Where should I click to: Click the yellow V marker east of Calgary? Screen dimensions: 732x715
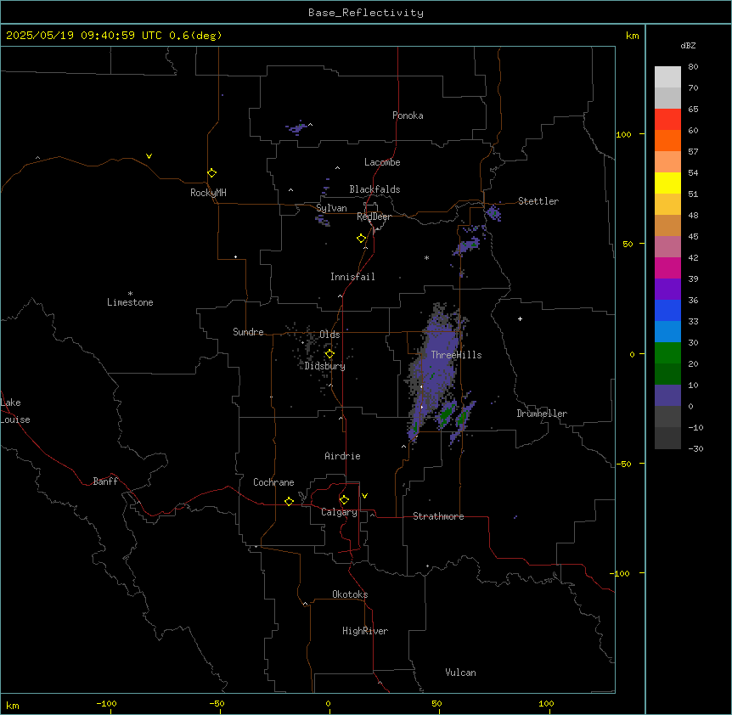pyautogui.click(x=364, y=496)
